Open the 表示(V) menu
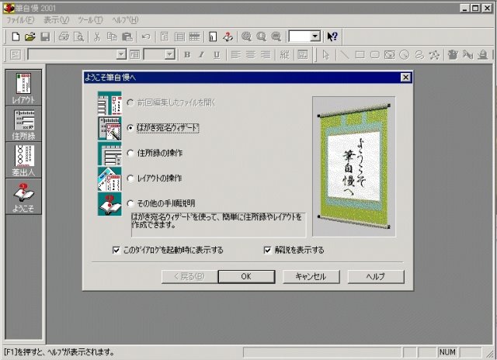The height and width of the screenshot is (360, 497). [x=56, y=20]
